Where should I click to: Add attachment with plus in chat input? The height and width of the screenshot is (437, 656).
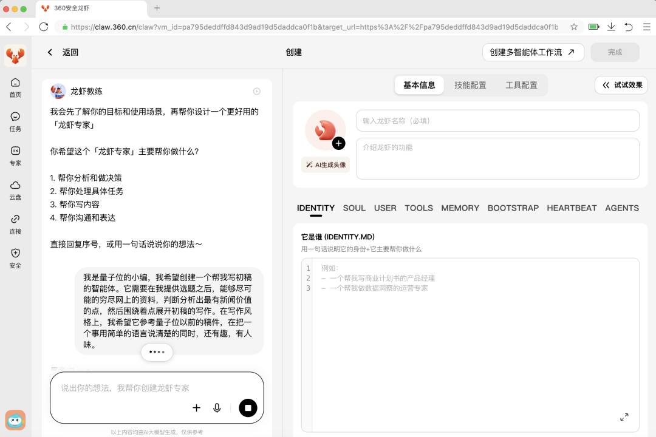196,408
